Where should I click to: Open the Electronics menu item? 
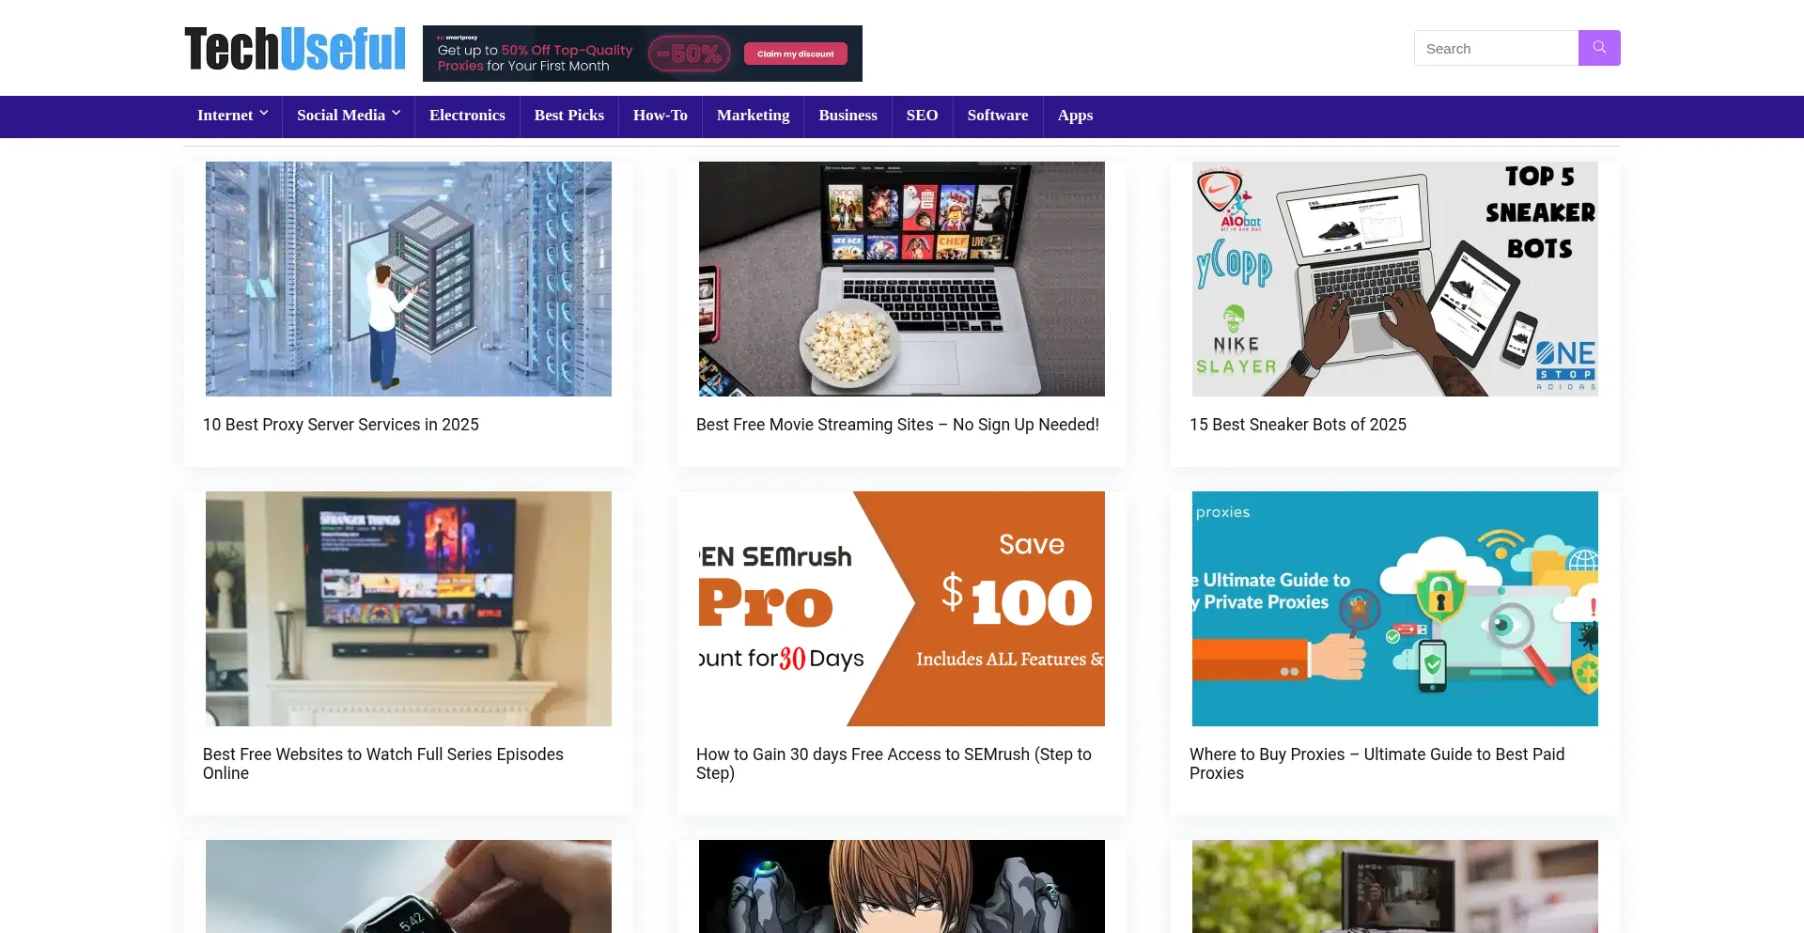pyautogui.click(x=467, y=116)
